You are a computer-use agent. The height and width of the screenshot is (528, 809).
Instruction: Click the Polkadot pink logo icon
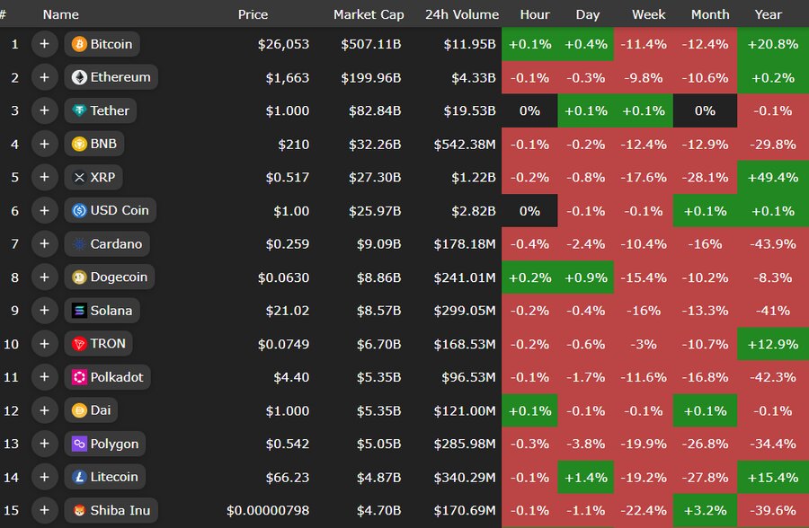pyautogui.click(x=79, y=377)
